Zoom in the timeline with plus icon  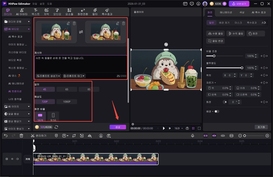point(267,136)
